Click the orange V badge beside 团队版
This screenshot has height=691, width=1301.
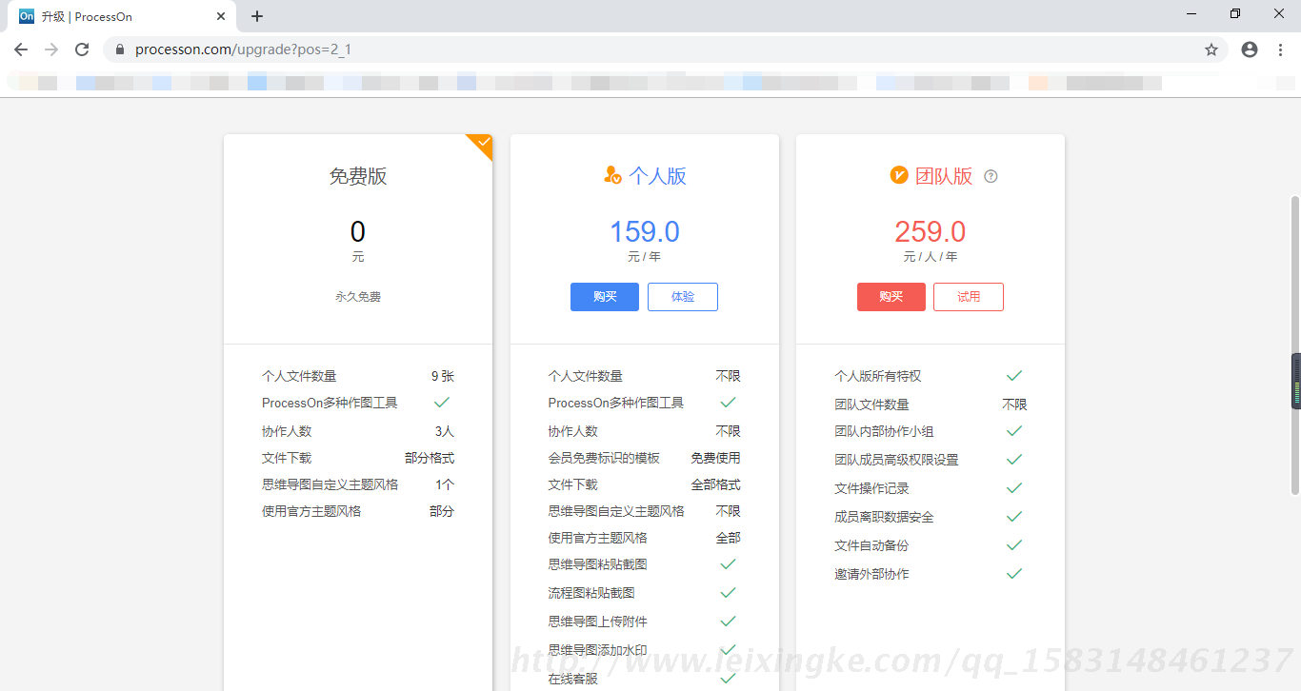pos(898,175)
